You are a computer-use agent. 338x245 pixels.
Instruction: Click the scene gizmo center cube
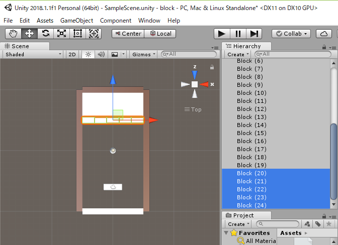195,84
